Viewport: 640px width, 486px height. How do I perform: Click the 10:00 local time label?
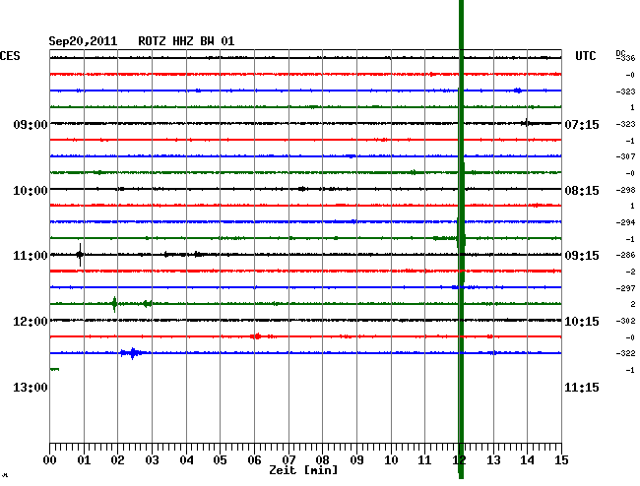point(31,191)
